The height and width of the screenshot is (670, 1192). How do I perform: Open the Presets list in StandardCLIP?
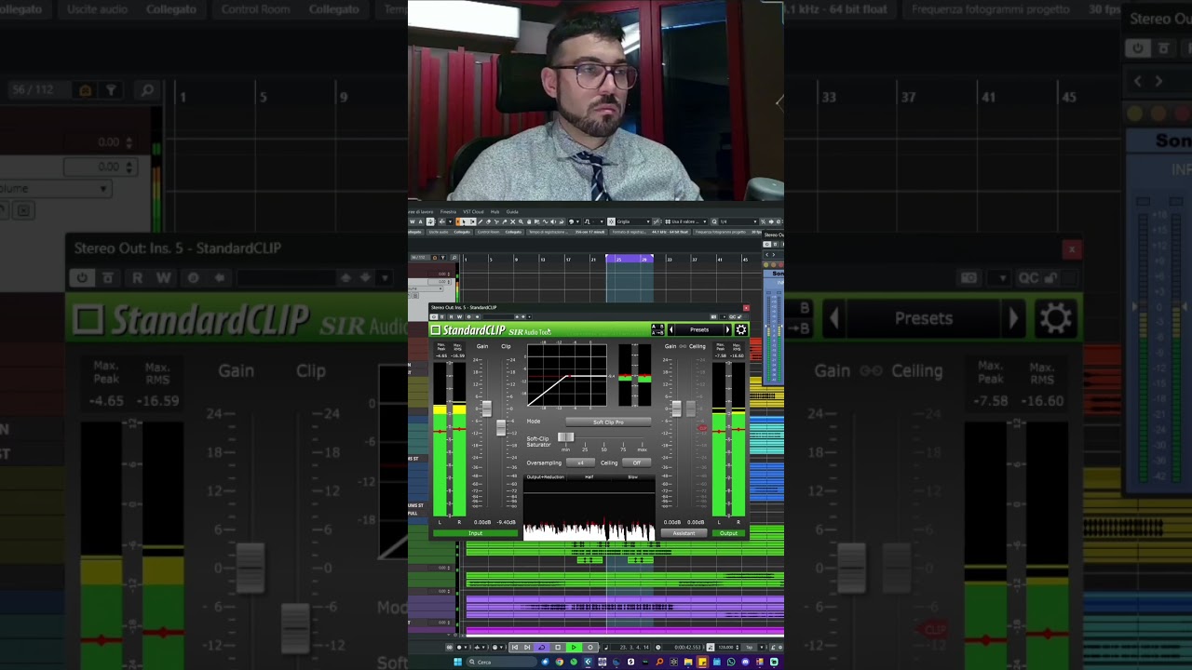click(699, 329)
